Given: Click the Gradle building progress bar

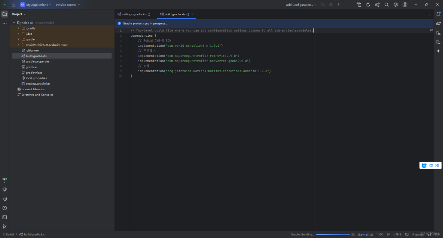Looking at the screenshot, I should pos(333,235).
